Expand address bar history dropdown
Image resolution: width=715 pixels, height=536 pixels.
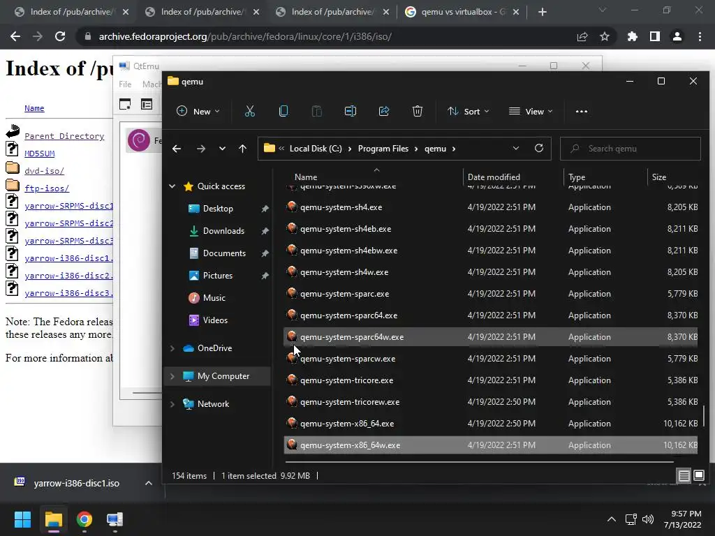click(516, 148)
